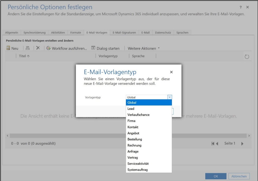258x181 pixels.
Task: Switch to Formate tab
Action: click(x=76, y=33)
